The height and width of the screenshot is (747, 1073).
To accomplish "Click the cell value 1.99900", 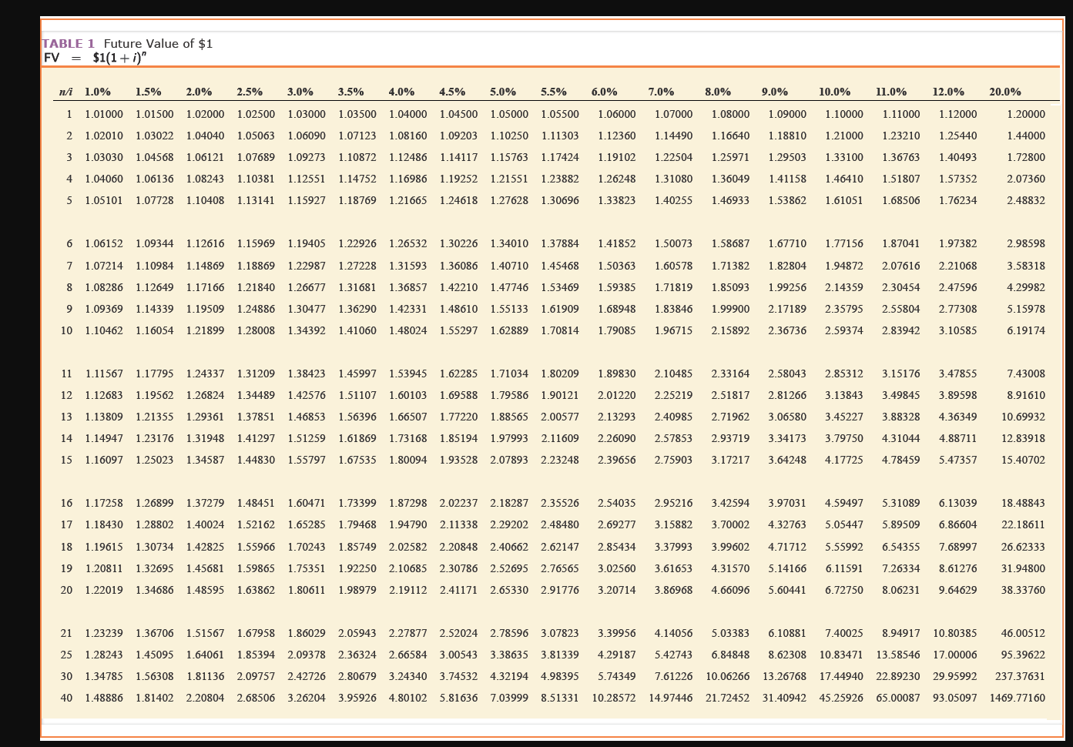I will 730,309.
